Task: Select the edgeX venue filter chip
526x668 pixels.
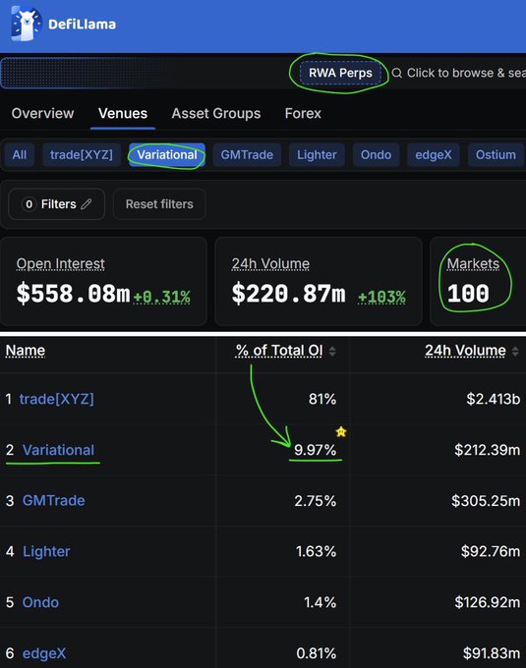Action: pyautogui.click(x=433, y=154)
